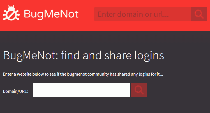Viewport: 210px width, 113px height.
Task: Focus the 'Enter domain or url...' search box
Action: click(x=143, y=14)
